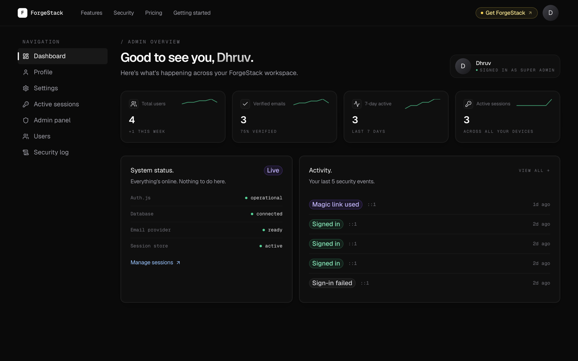This screenshot has width=578, height=361.
Task: Click the Live status badge
Action: tap(273, 170)
